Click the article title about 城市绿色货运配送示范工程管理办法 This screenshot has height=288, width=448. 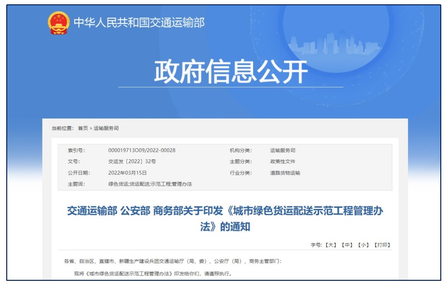(x=225, y=219)
